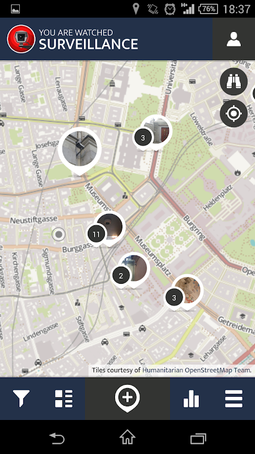The height and width of the screenshot is (454, 255).
Task: Open cluster marker with 11 cameras
Action: pyautogui.click(x=96, y=234)
